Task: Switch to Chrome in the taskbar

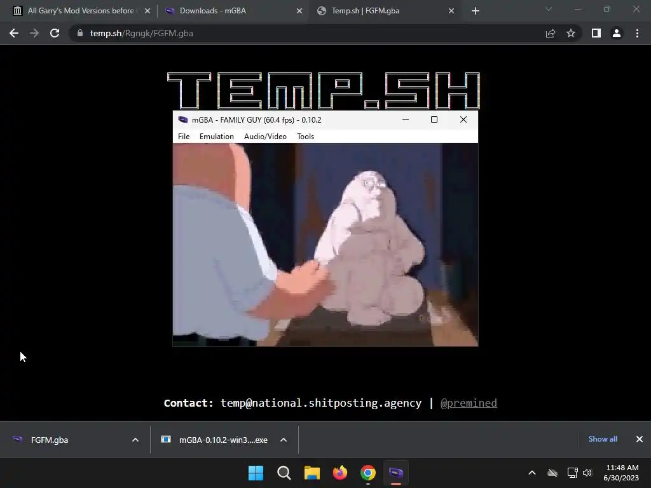Action: pyautogui.click(x=368, y=473)
